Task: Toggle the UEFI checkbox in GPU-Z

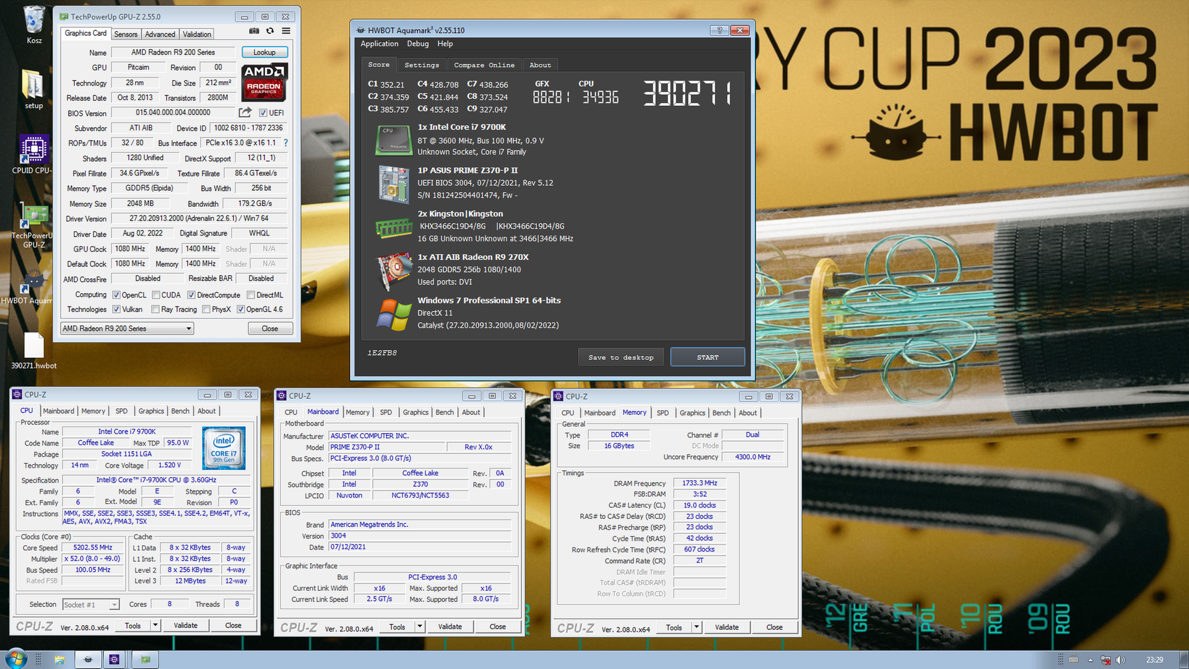Action: 263,113
